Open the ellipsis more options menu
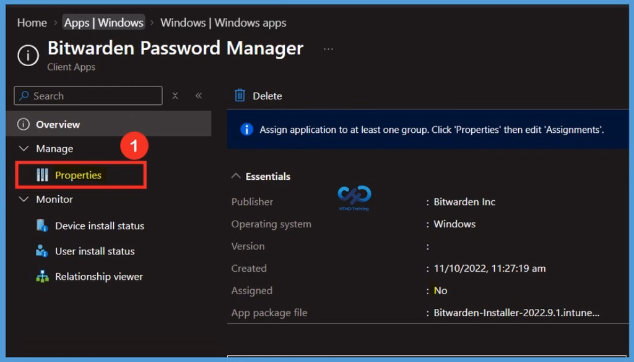This screenshot has height=362, width=634. [328, 49]
